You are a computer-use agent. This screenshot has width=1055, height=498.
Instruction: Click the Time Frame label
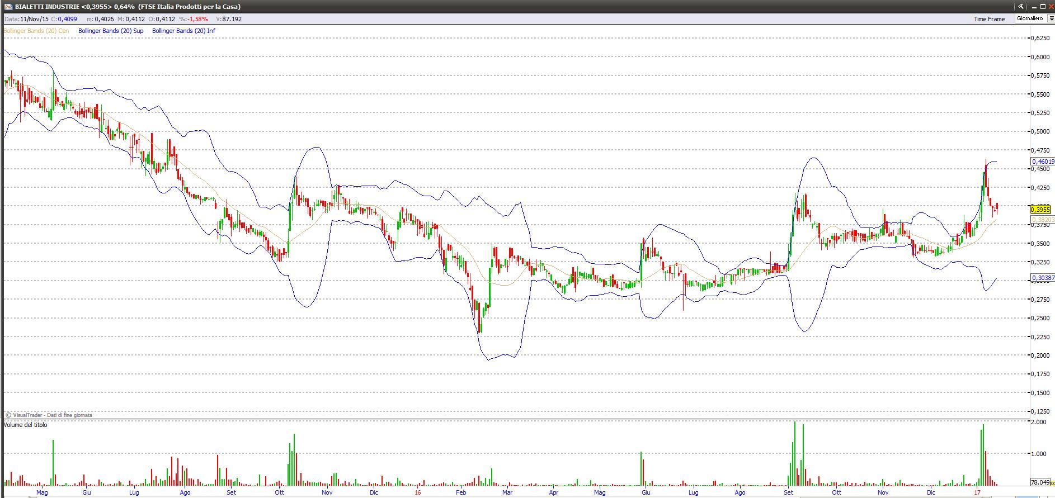coord(989,19)
